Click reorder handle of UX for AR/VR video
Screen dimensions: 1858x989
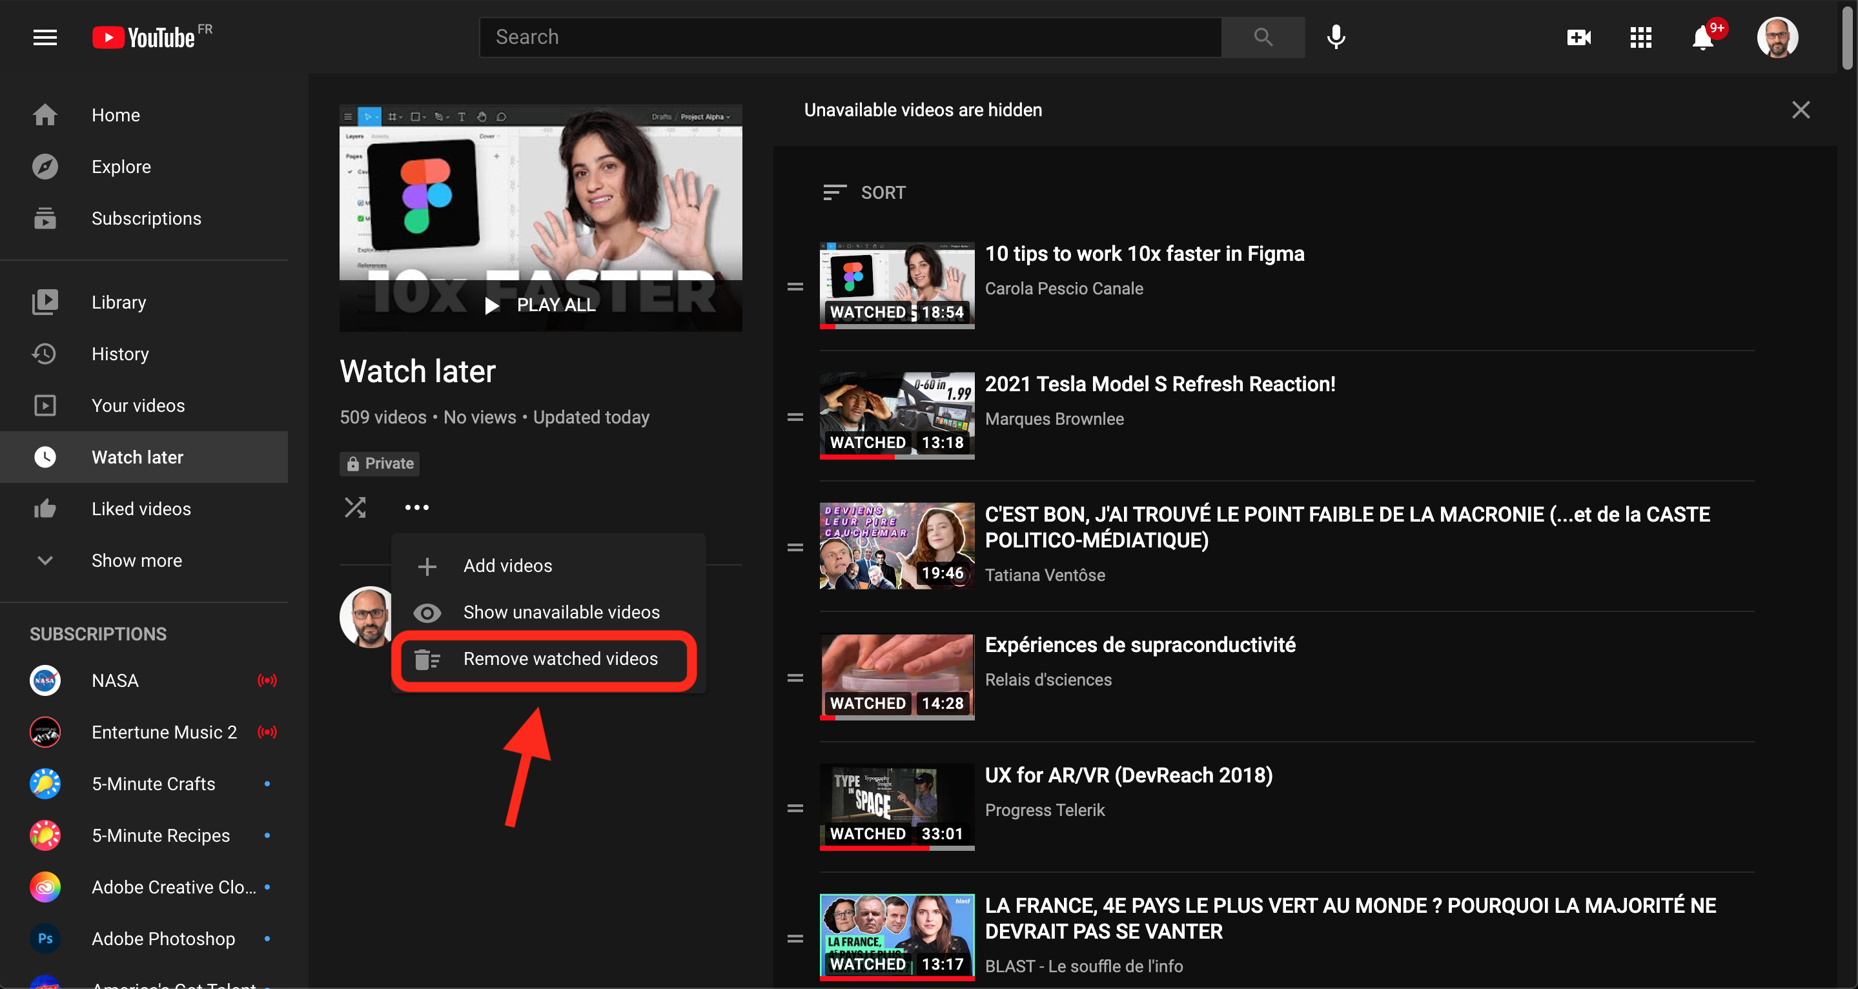pos(795,808)
